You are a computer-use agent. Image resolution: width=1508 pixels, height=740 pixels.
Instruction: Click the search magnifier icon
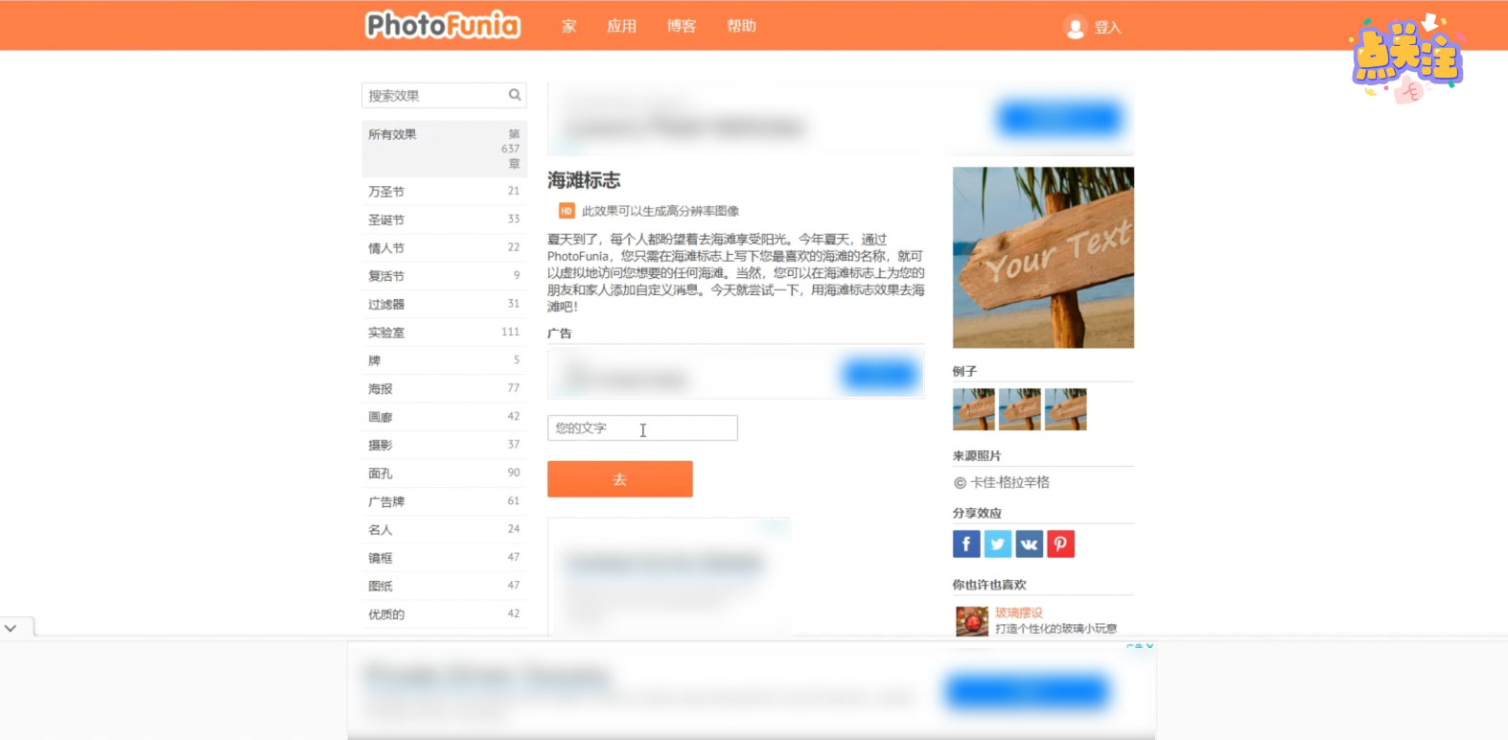click(515, 95)
